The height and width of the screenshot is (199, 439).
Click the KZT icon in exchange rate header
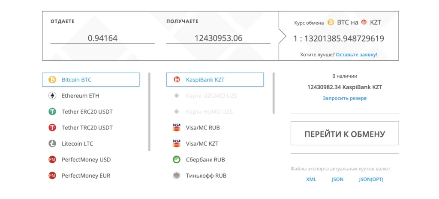coord(364,22)
